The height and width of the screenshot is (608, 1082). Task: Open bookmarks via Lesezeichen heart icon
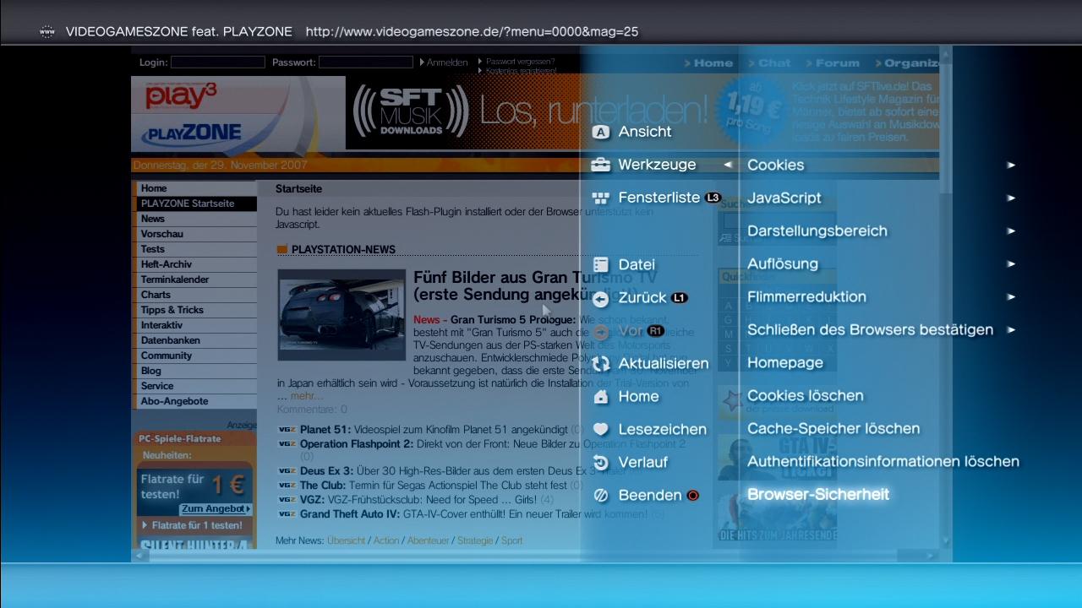[600, 429]
